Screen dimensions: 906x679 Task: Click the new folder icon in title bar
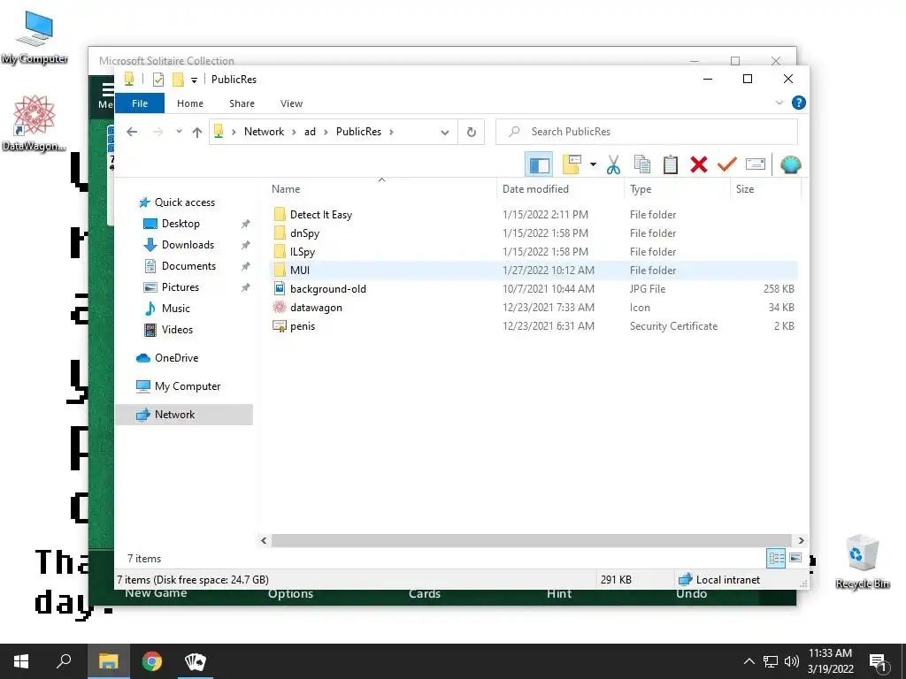pyautogui.click(x=178, y=80)
